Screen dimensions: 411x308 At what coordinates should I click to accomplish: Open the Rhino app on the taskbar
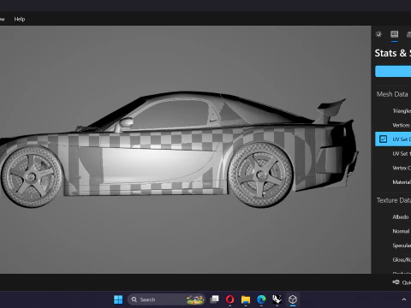click(277, 299)
